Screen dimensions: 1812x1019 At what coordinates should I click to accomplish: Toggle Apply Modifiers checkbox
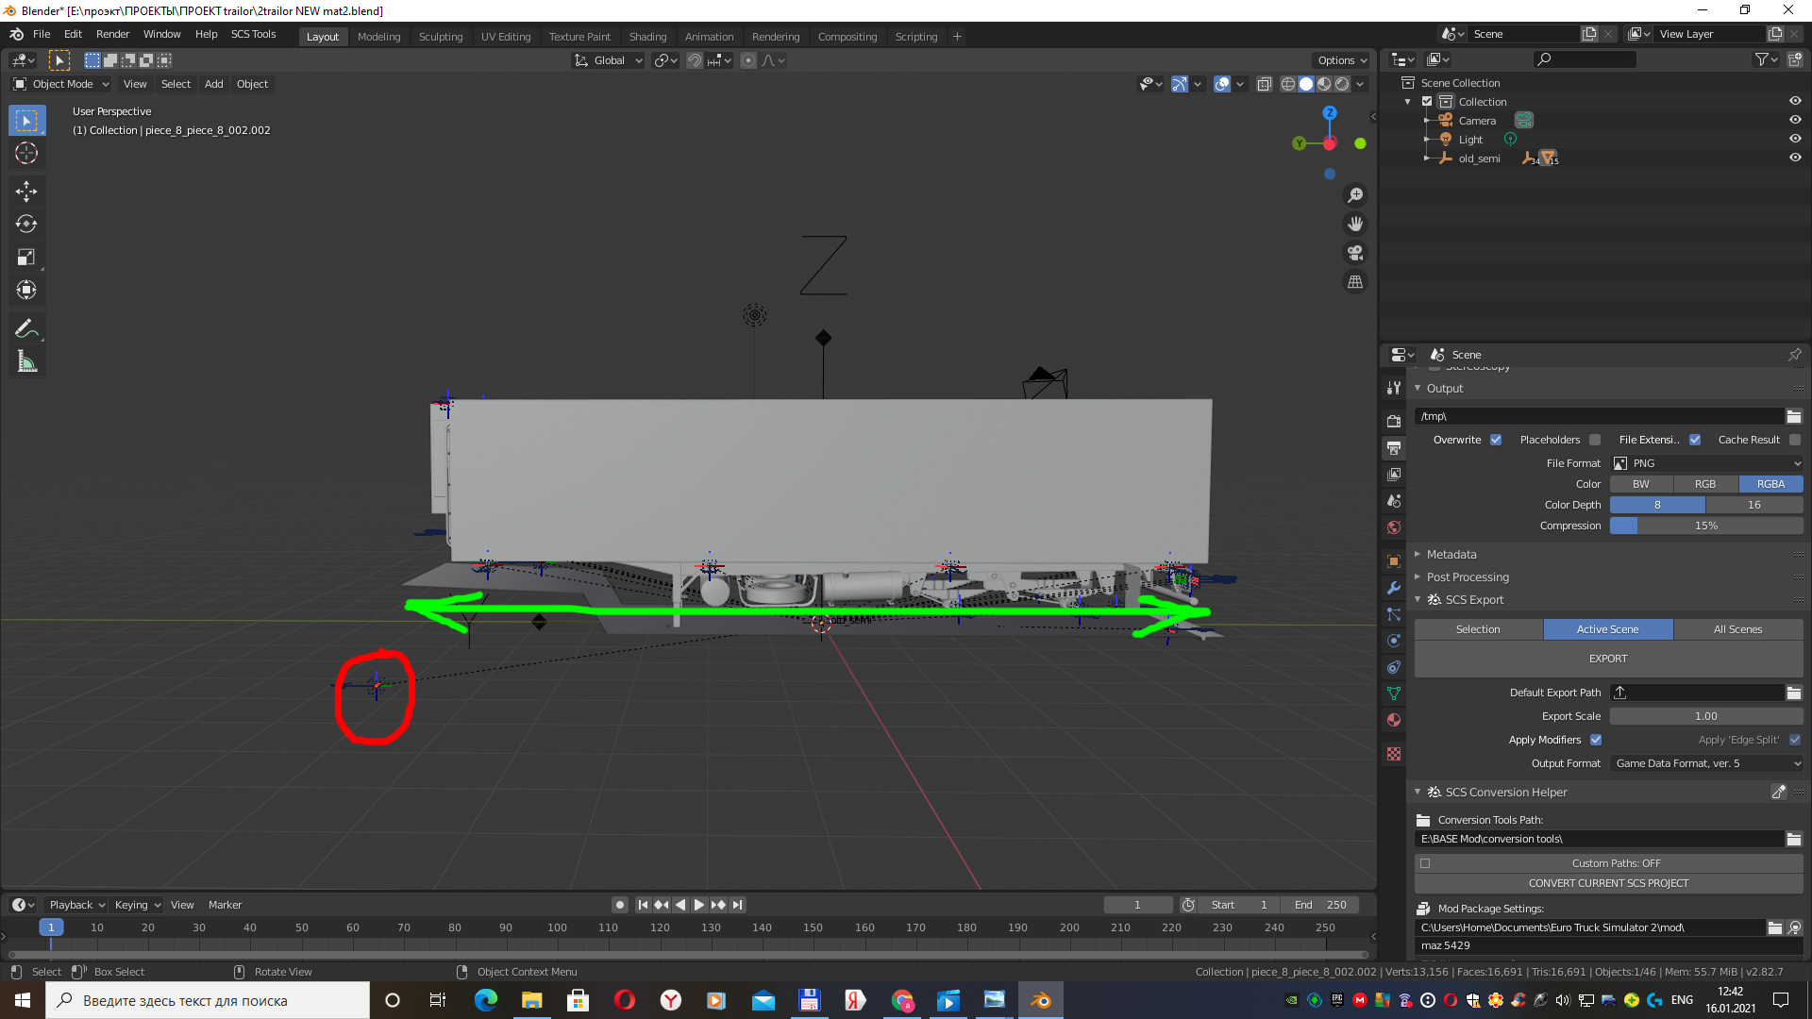pyautogui.click(x=1596, y=740)
